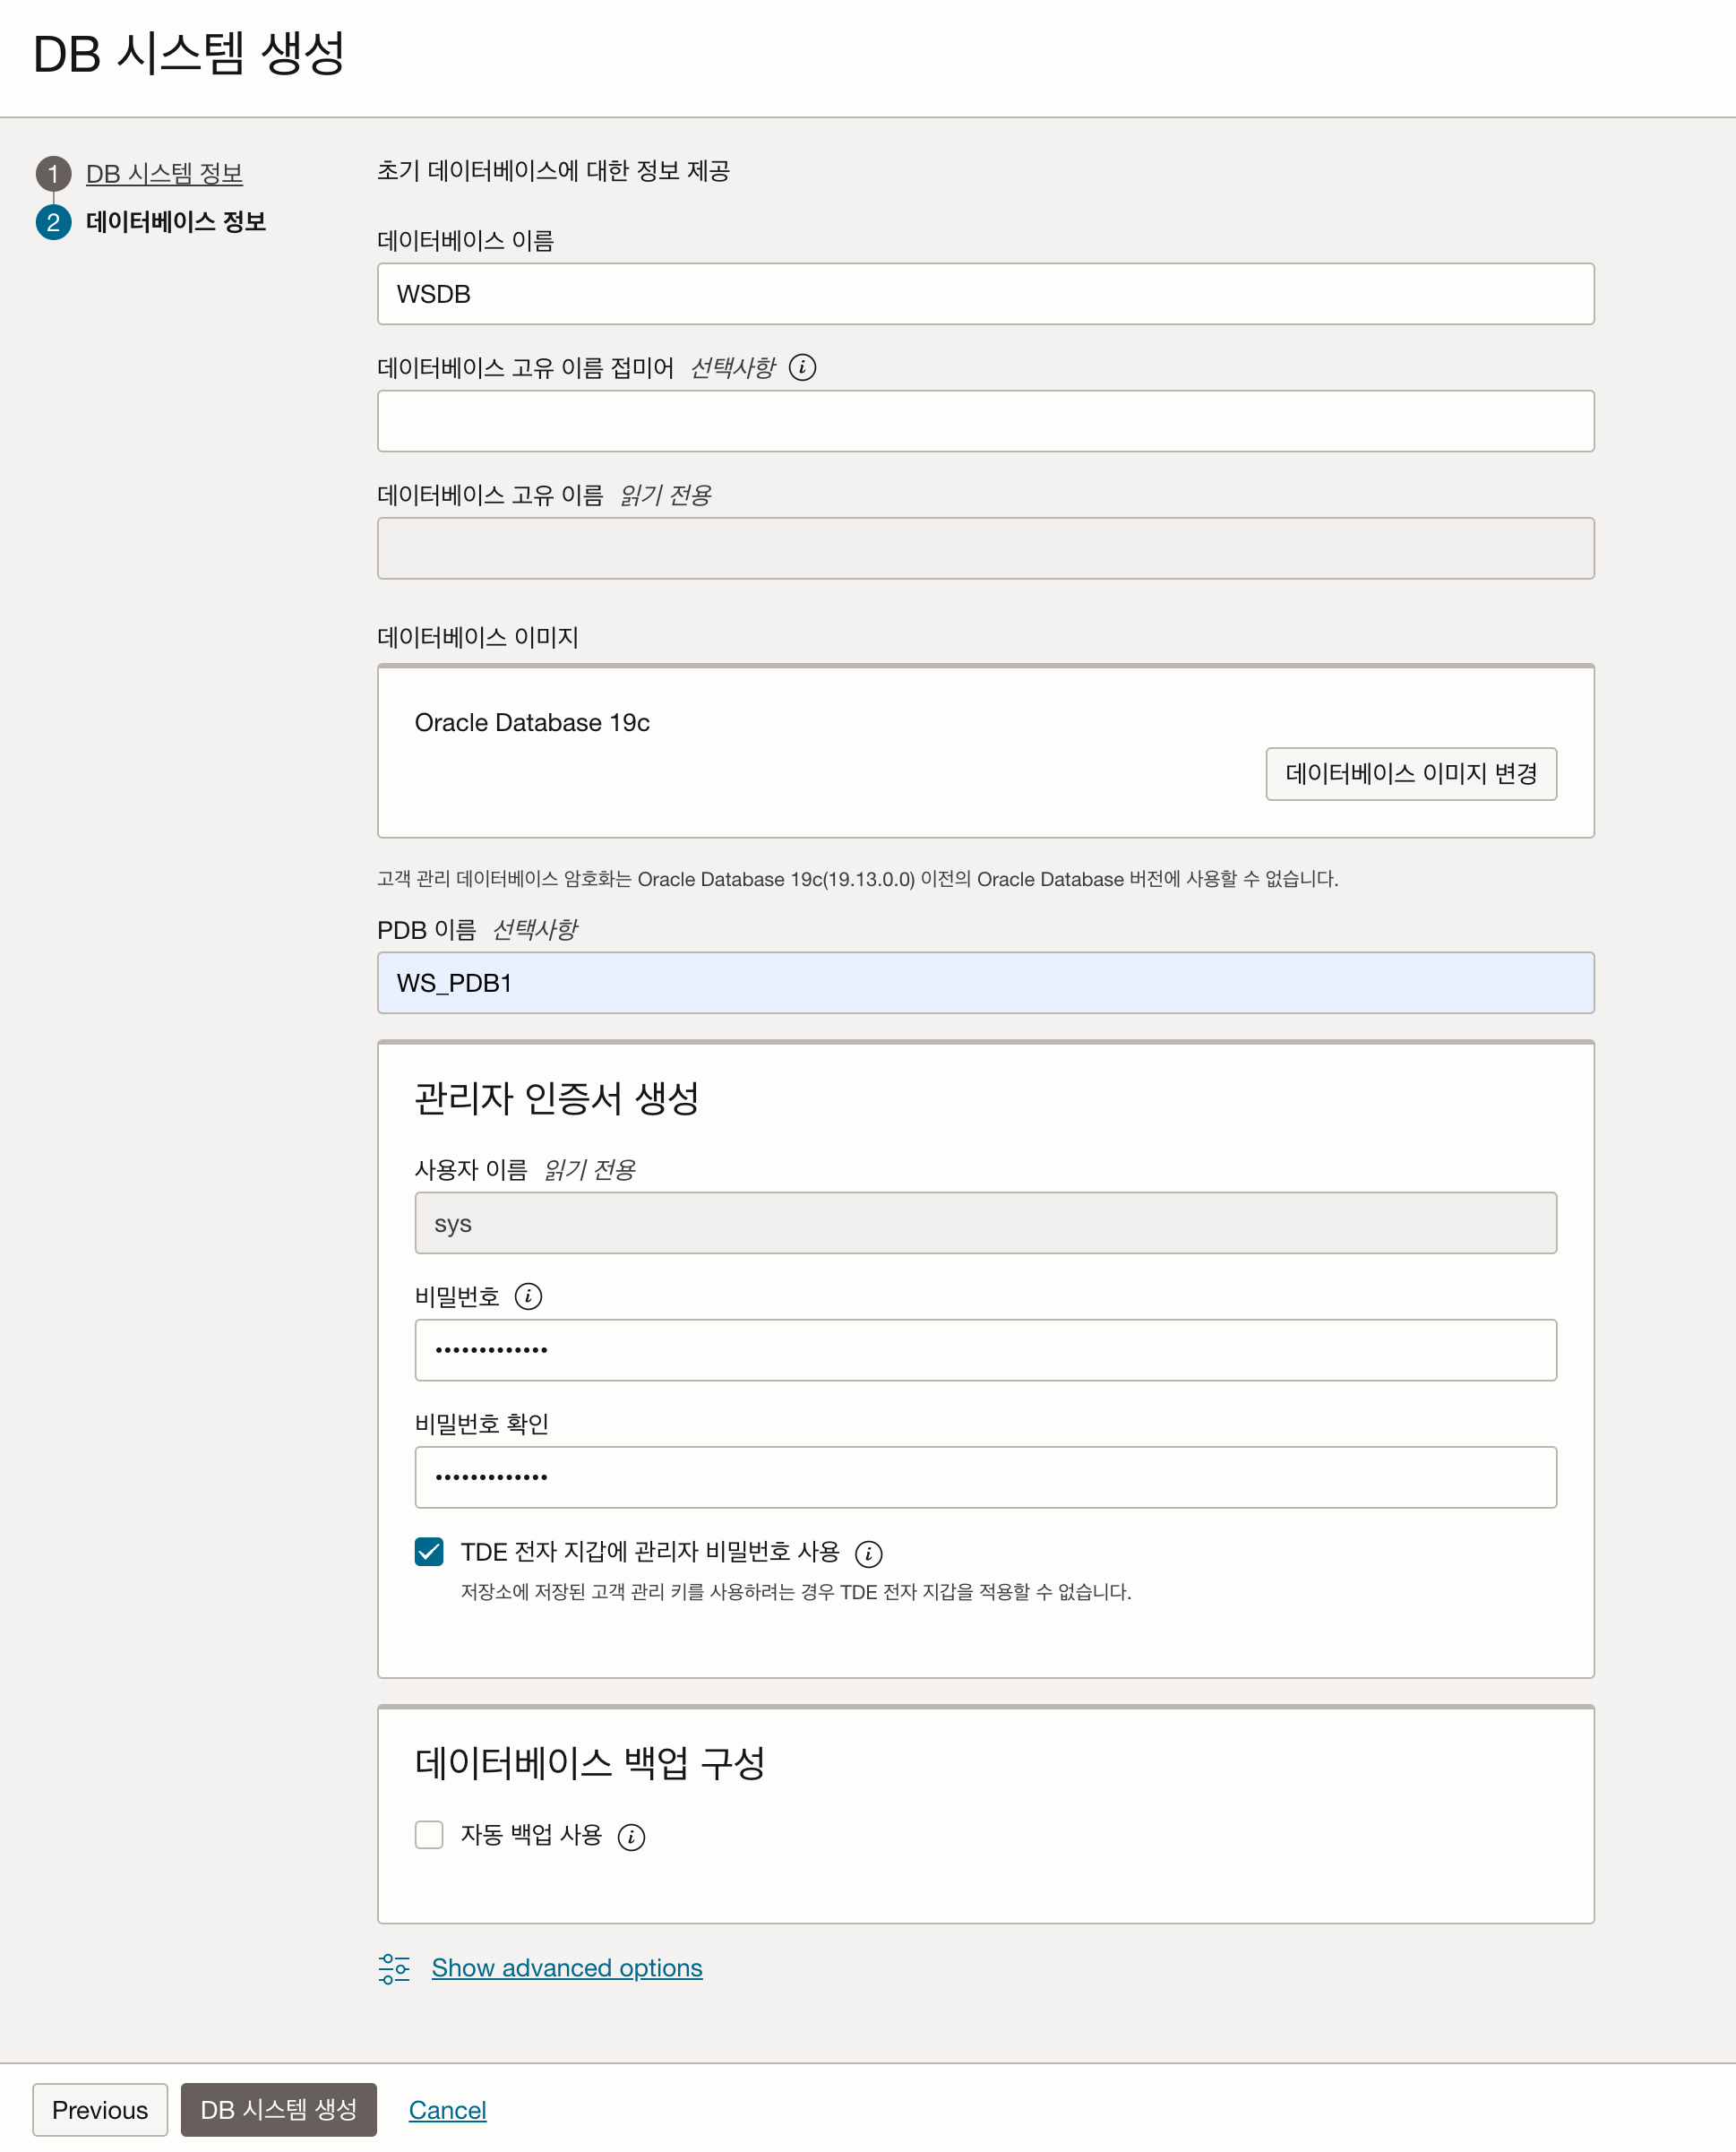Go to DB 시스템 정보 step
The height and width of the screenshot is (2152, 1736).
pyautogui.click(x=164, y=174)
